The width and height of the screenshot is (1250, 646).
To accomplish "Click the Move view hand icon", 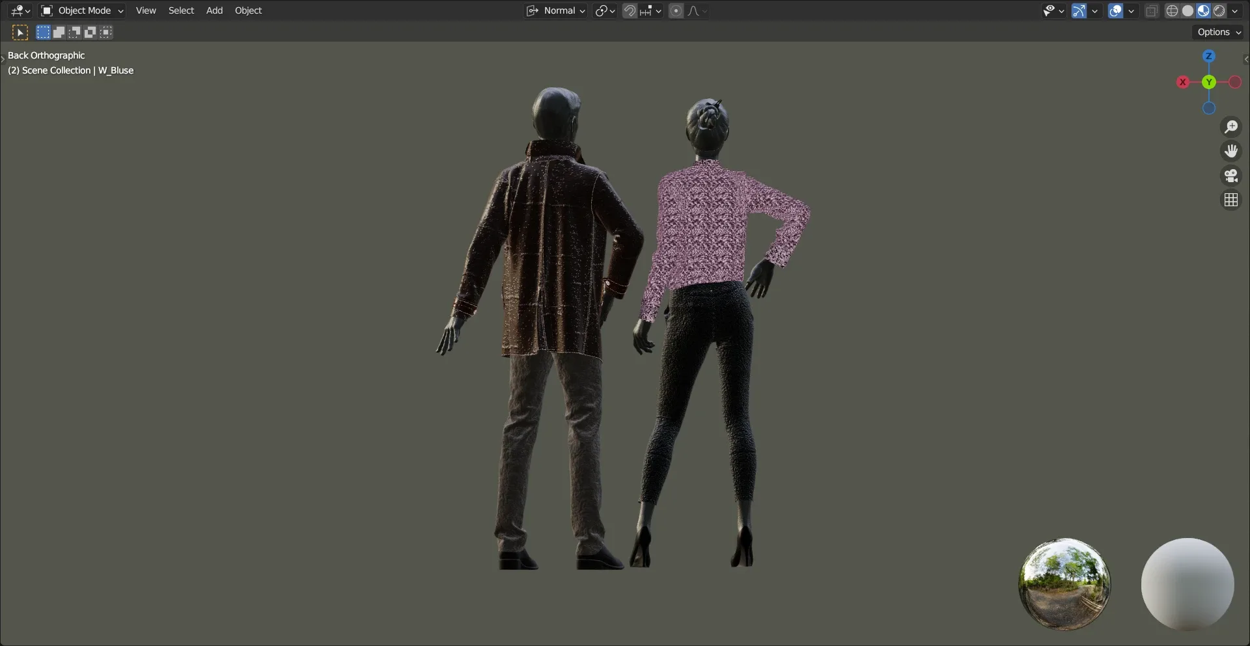I will [1230, 151].
